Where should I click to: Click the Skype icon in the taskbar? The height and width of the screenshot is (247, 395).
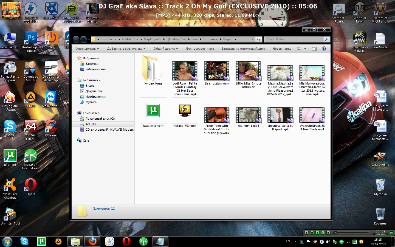click(x=24, y=242)
